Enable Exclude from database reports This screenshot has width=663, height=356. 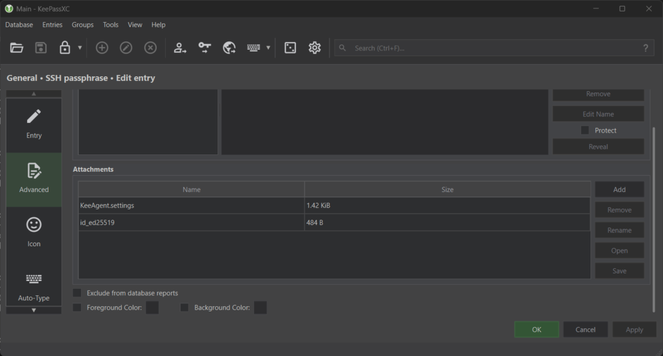[x=77, y=293]
